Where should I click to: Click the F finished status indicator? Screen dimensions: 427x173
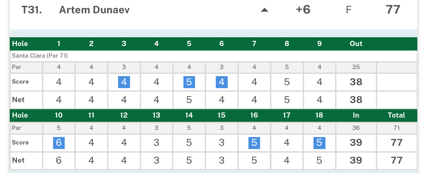tap(348, 10)
